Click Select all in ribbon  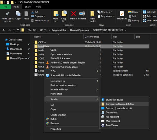point(149,12)
